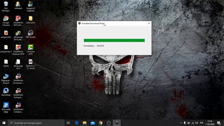
Task: Open Google Chrome desktop shortcut
Action: (x=6, y=21)
